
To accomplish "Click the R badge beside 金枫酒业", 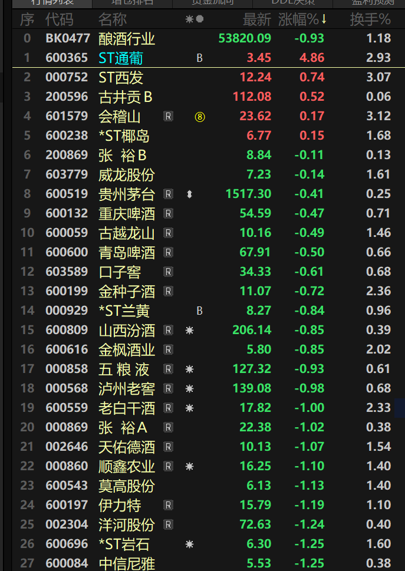I will click(168, 349).
